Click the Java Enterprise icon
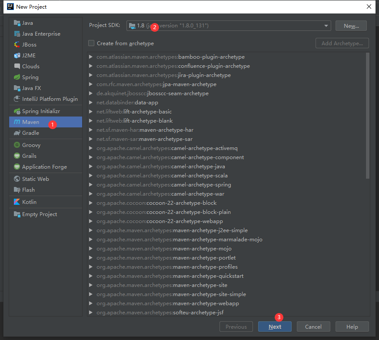Image resolution: width=379 pixels, height=340 pixels. (x=17, y=34)
